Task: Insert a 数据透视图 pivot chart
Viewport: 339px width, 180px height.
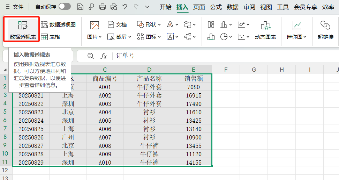Action: pos(58,25)
